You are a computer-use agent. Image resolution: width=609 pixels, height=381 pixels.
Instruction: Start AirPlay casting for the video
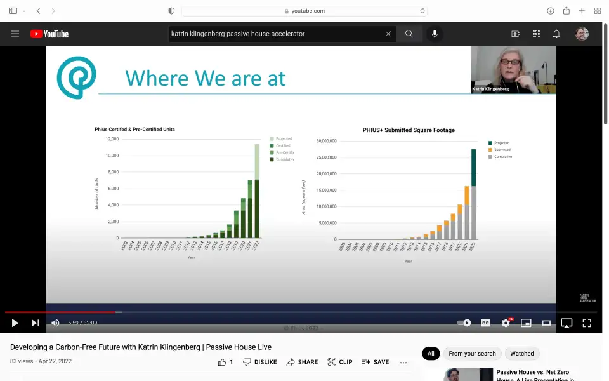pyautogui.click(x=566, y=323)
